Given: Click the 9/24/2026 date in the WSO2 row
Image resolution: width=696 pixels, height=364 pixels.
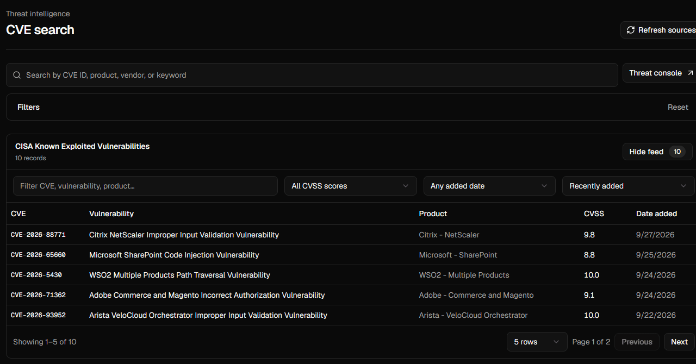Looking at the screenshot, I should coord(656,275).
